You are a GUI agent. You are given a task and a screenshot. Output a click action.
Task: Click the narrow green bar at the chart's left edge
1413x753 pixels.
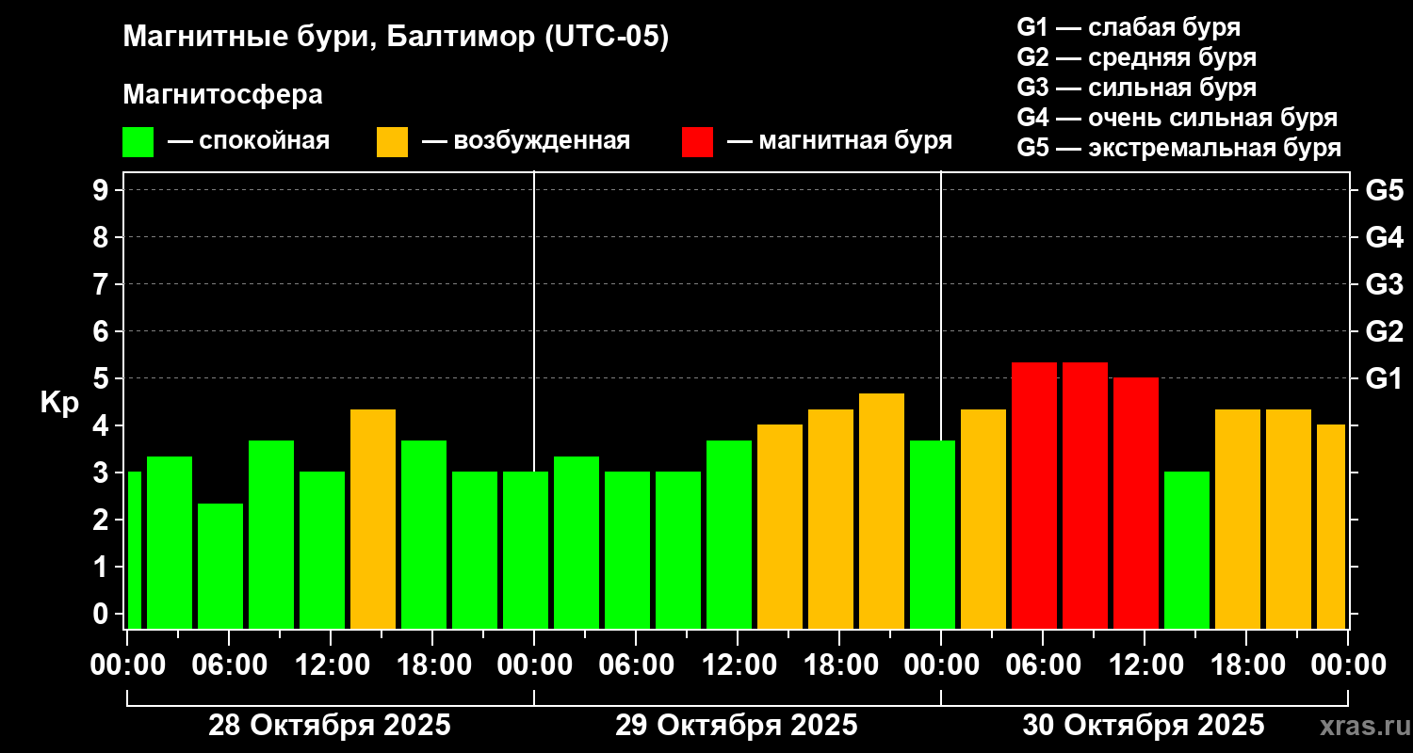pos(134,550)
